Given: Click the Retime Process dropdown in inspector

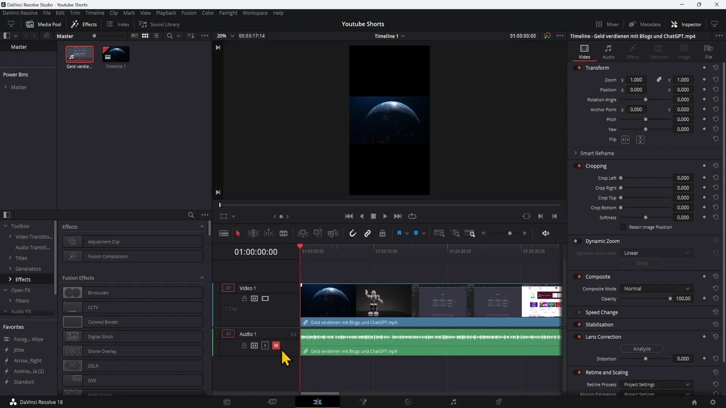Looking at the screenshot, I should click(x=656, y=384).
